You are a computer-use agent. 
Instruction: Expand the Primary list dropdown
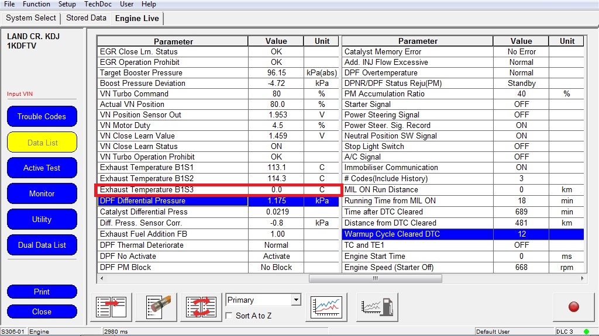(x=296, y=300)
